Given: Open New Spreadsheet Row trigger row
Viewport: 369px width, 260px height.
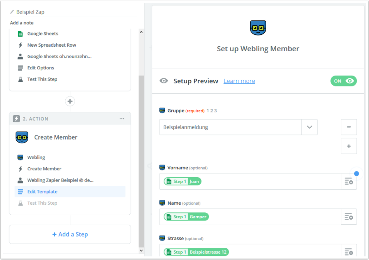Looking at the screenshot, I should pyautogui.click(x=70, y=45).
